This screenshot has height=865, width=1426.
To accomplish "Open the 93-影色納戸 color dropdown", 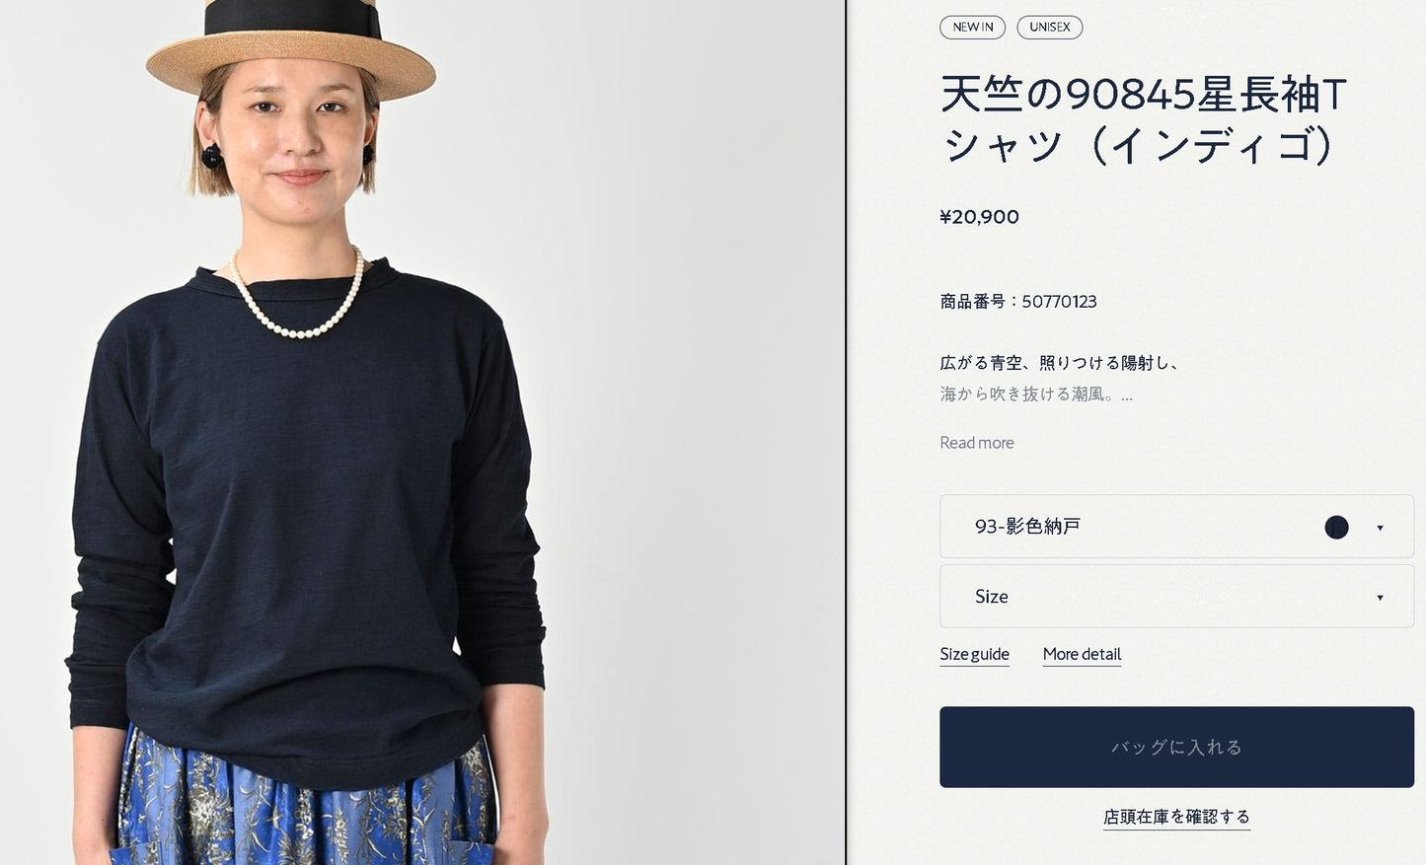I will tap(1176, 527).
